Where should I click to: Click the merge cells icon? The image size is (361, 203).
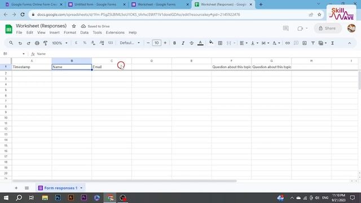coord(228,43)
